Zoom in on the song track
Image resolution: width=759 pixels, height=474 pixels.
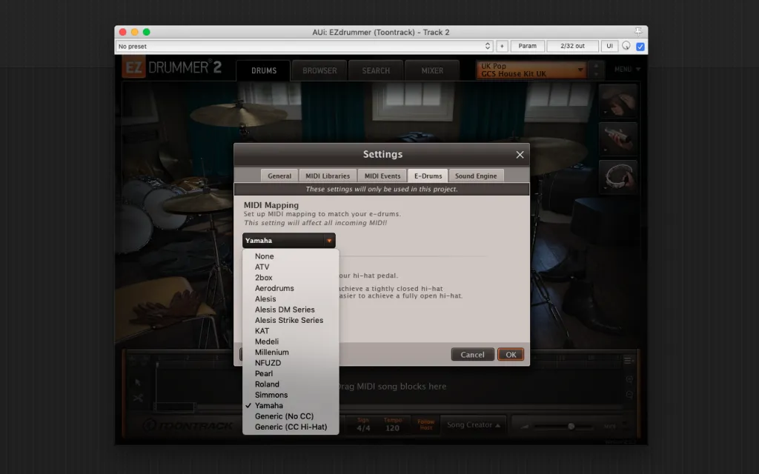[629, 379]
